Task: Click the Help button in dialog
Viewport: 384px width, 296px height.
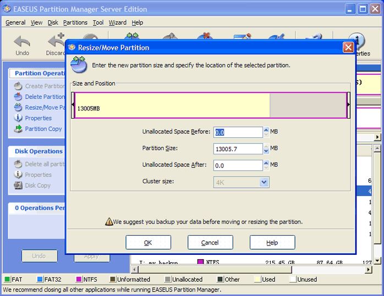Action: coord(272,242)
